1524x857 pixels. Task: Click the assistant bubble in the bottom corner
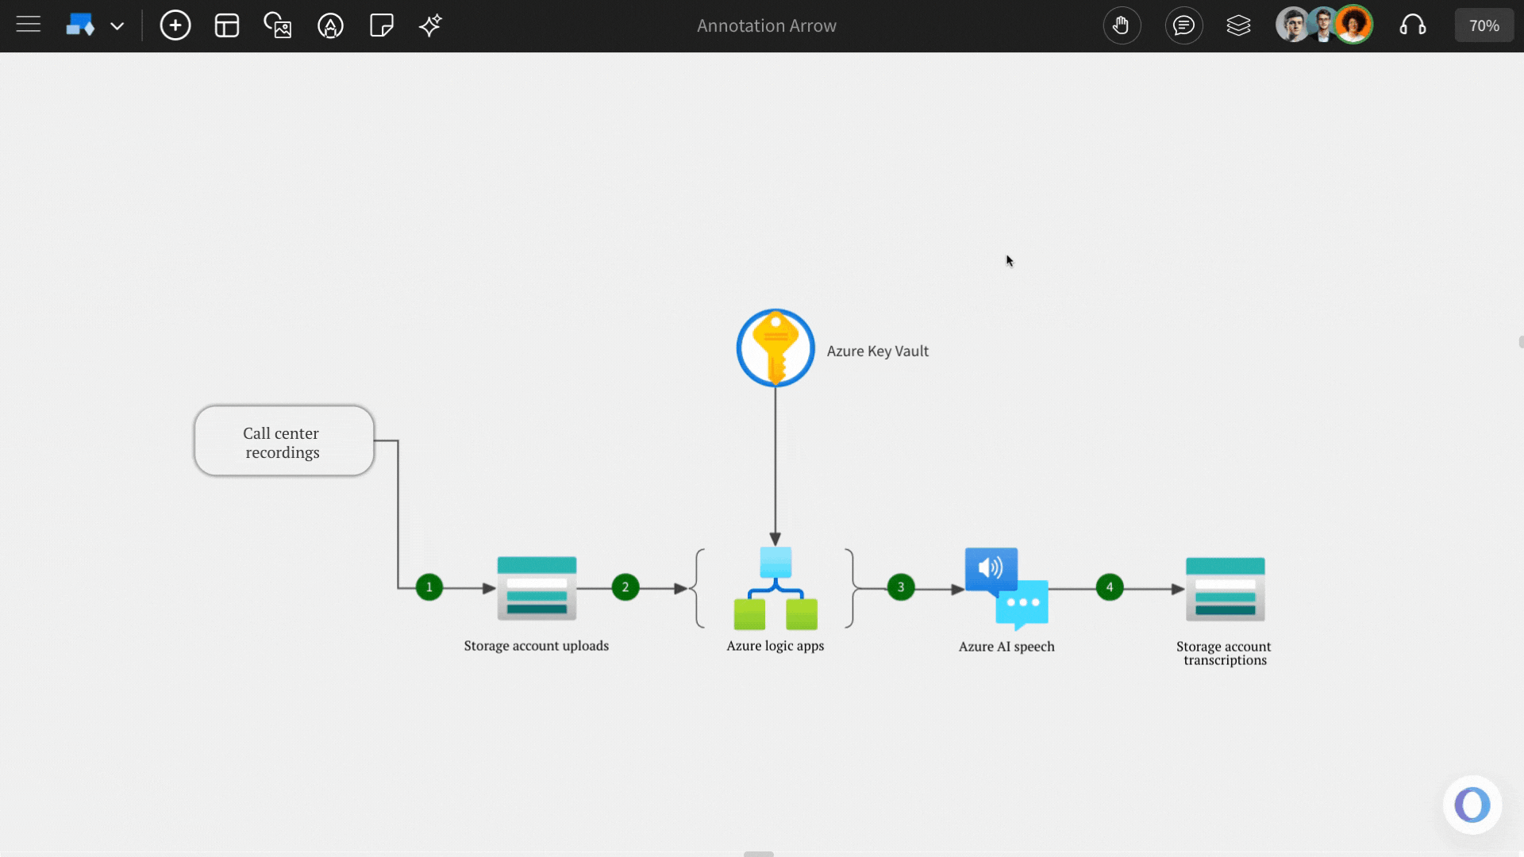[x=1472, y=805]
